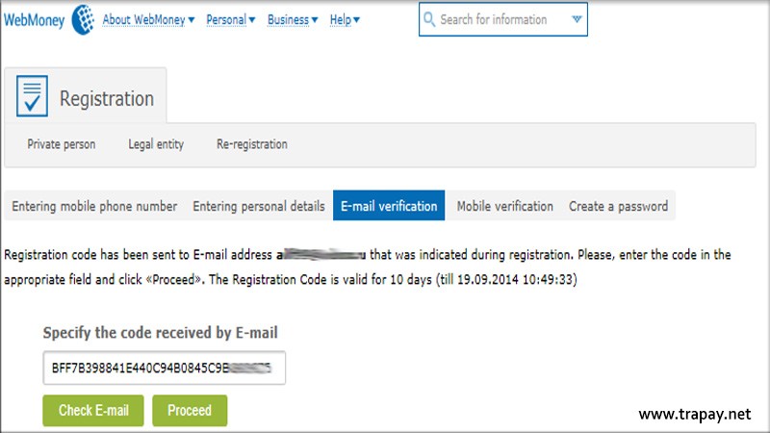Click the WebMoney globe logo
The image size is (770, 433).
[x=83, y=18]
